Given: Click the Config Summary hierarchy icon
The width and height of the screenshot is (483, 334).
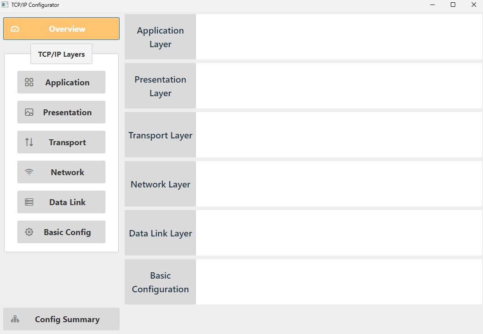Looking at the screenshot, I should (15, 319).
